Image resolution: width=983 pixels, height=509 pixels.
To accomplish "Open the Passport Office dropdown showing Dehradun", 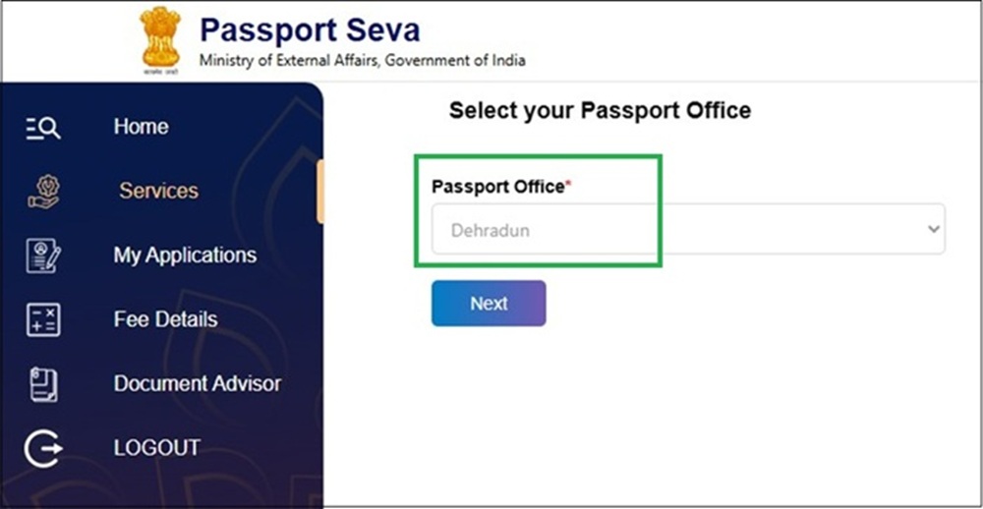I will 688,229.
